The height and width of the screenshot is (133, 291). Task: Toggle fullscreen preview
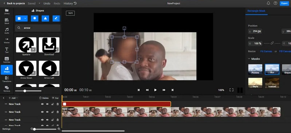tap(231, 90)
